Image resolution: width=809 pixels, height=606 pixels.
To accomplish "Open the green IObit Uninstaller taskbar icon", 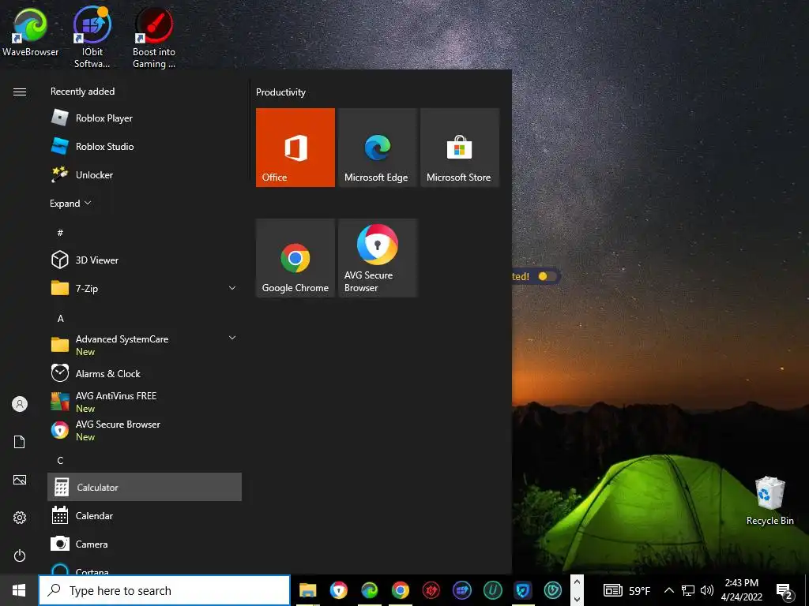I will tap(493, 590).
